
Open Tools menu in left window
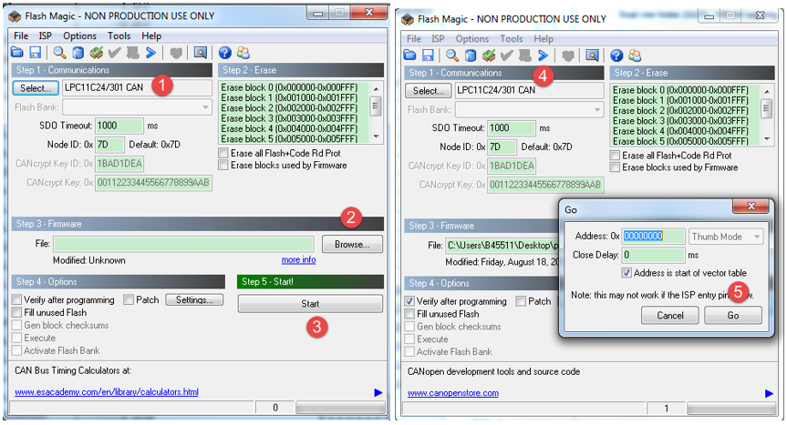(x=119, y=35)
